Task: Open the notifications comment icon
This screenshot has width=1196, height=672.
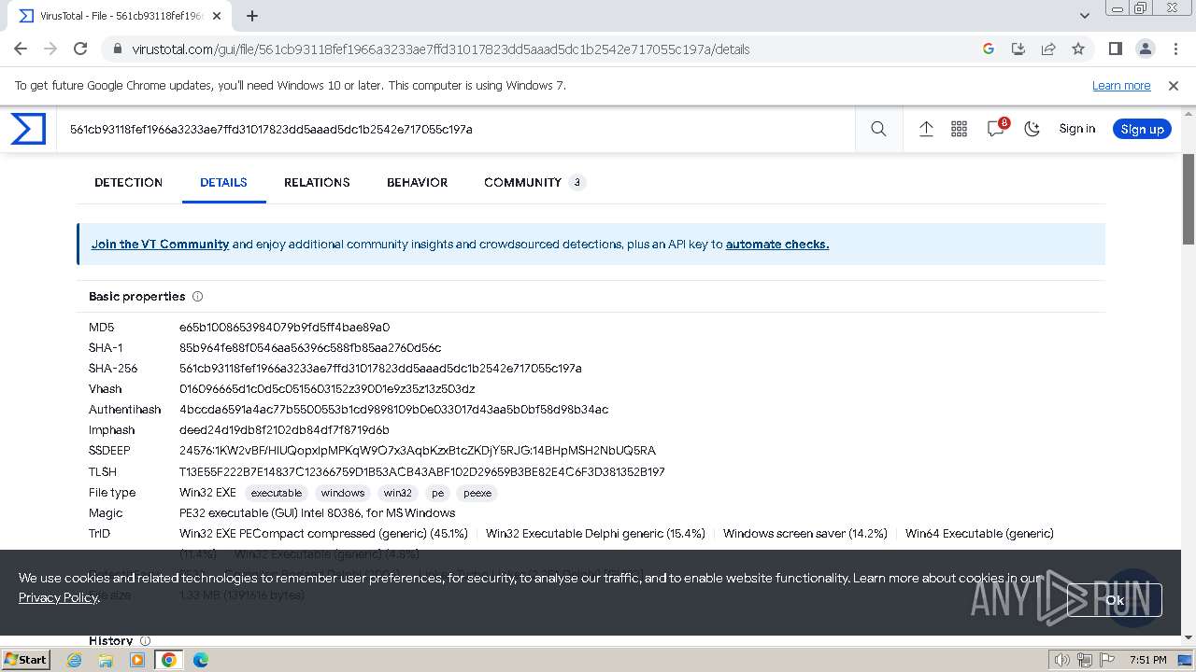Action: (996, 129)
